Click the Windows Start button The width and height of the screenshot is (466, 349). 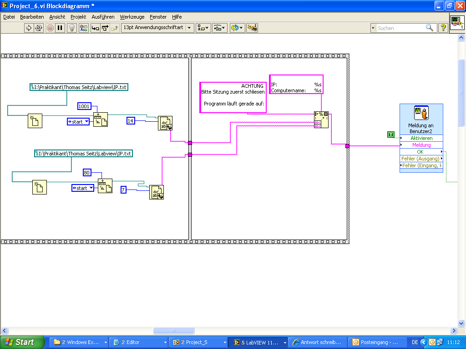click(22, 342)
